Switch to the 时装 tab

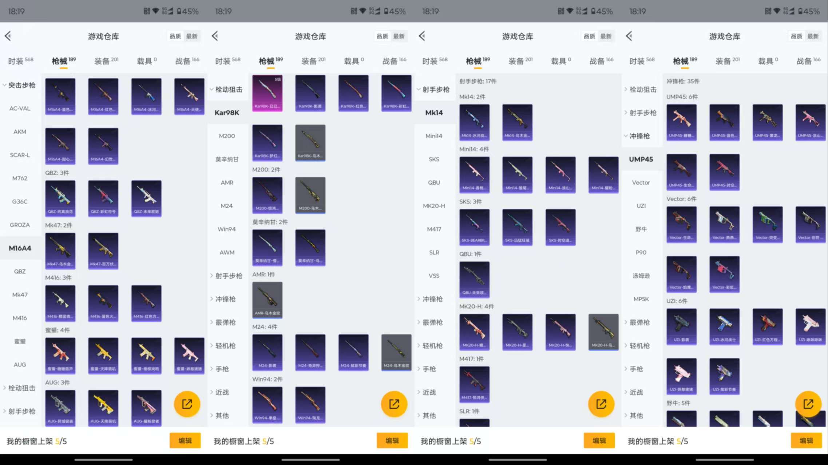pyautogui.click(x=19, y=61)
